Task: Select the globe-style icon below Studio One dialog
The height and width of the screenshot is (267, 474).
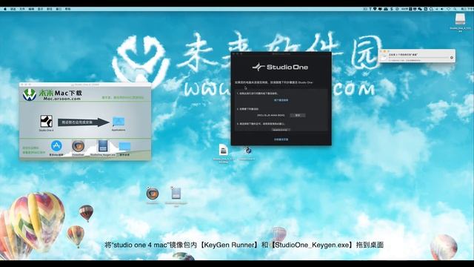Action: [x=247, y=150]
